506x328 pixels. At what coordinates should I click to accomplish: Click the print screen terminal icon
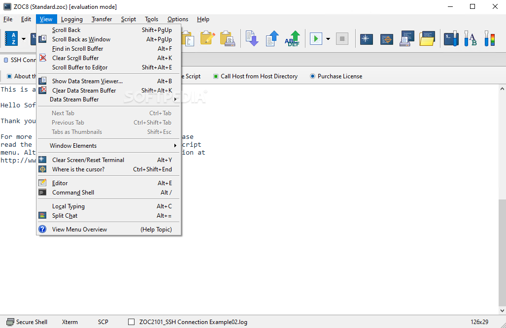(407, 39)
